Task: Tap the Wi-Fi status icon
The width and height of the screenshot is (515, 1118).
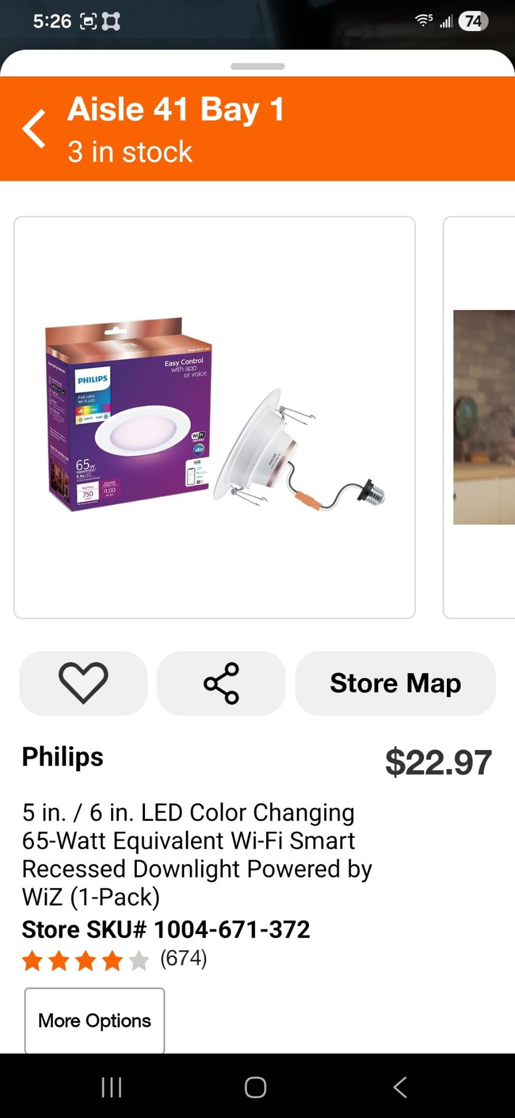Action: [x=423, y=21]
